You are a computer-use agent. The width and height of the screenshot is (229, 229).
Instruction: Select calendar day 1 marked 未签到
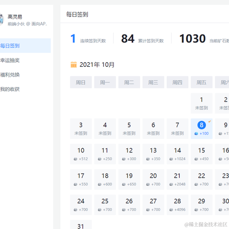coord(202,103)
